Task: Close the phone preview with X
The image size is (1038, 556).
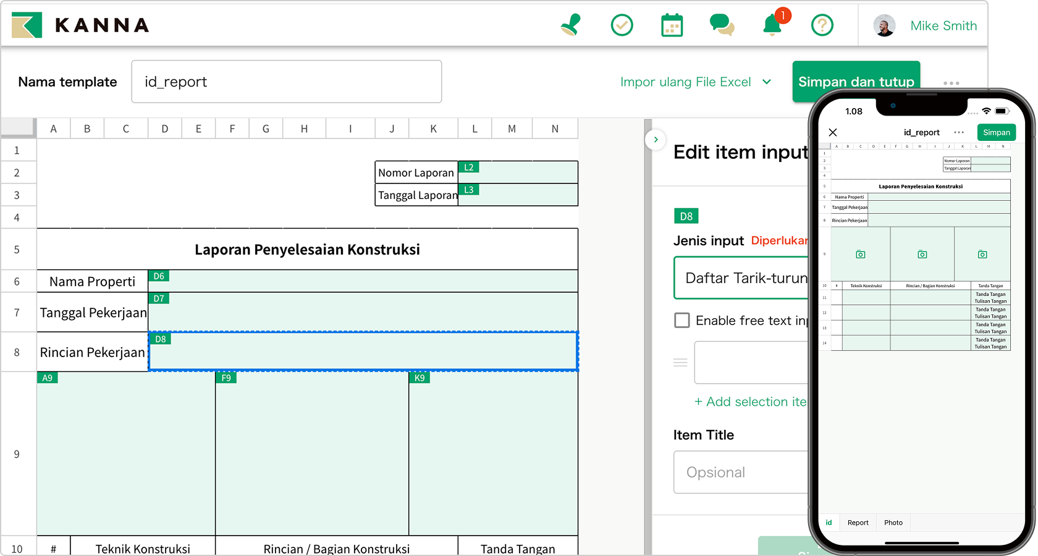Action: (x=833, y=132)
